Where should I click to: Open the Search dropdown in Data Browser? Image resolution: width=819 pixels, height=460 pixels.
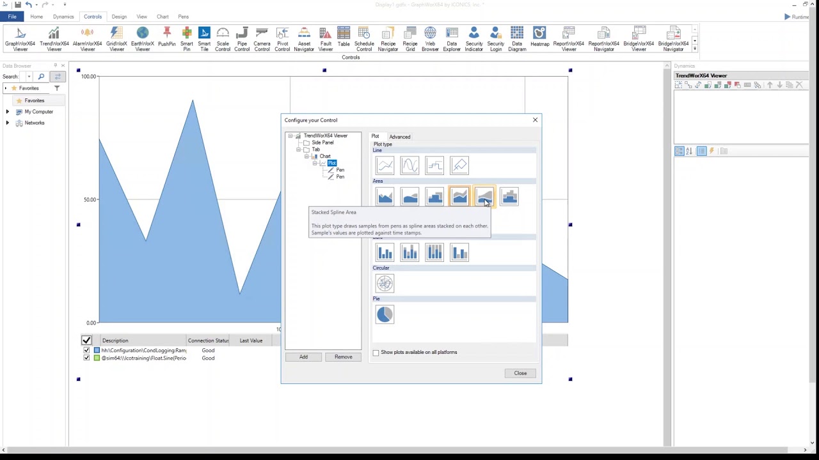[x=29, y=77]
